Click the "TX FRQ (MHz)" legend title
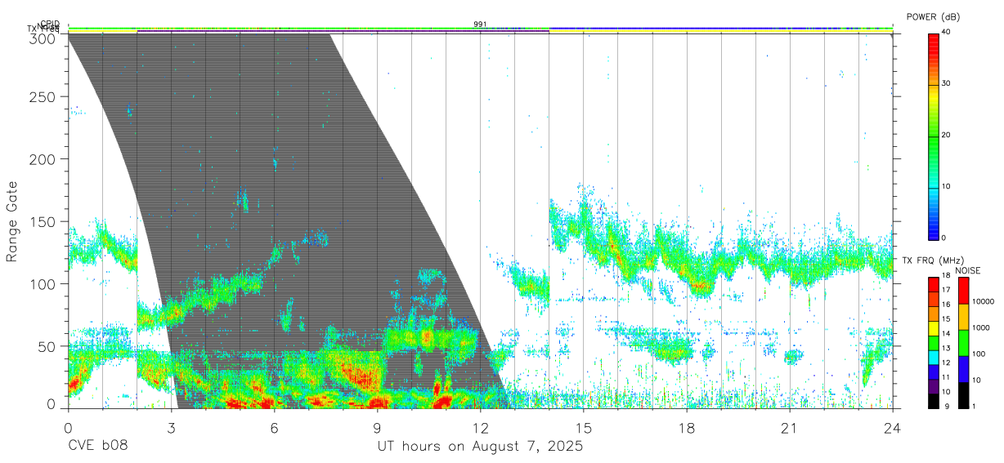The height and width of the screenshot is (463, 1004). point(933,260)
